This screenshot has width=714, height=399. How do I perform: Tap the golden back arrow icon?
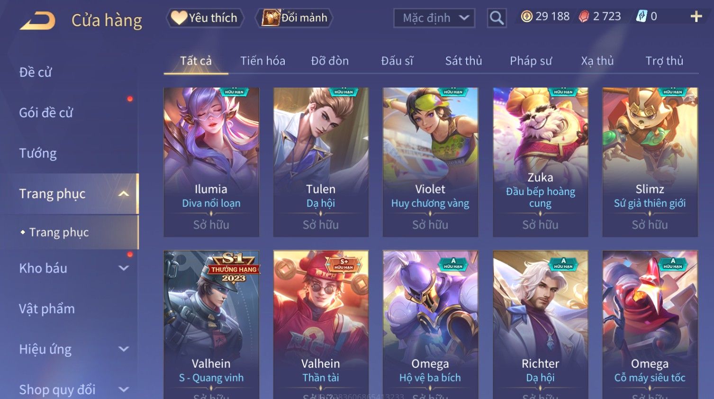point(37,21)
